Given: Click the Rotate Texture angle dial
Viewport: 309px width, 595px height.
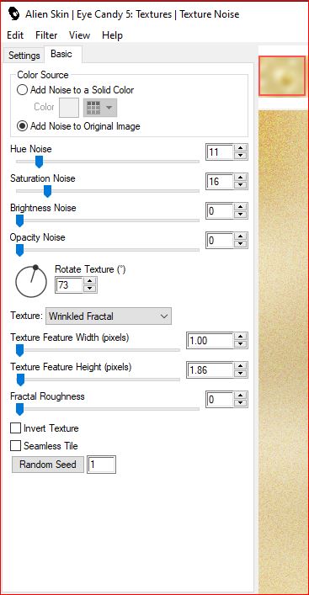Looking at the screenshot, I should click(31, 281).
